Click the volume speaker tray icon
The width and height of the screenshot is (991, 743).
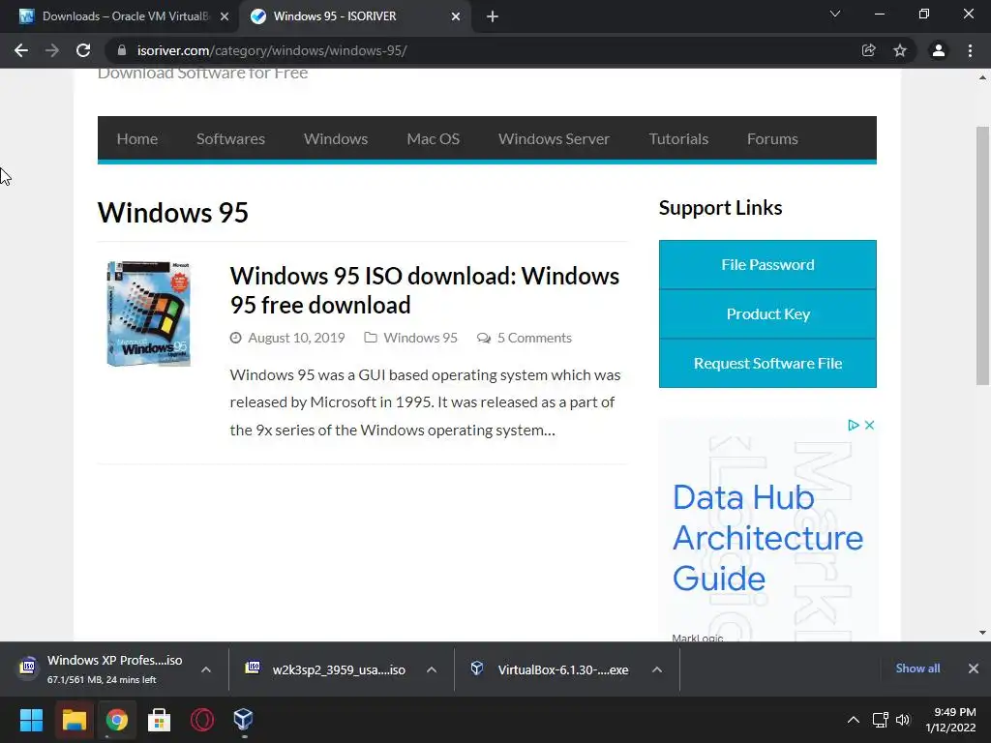tap(903, 720)
